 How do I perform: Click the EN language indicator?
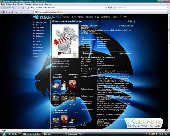[x=146, y=134]
